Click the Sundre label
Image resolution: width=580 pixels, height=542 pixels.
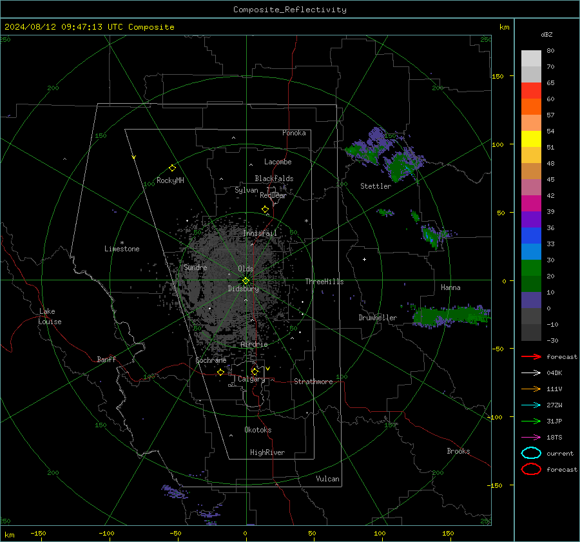coord(195,267)
